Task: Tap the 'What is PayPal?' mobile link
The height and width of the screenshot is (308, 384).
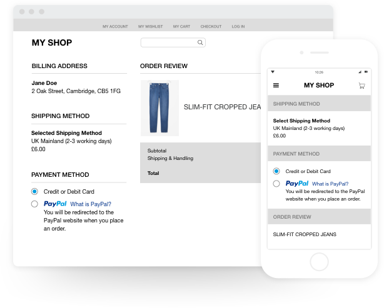Action: pyautogui.click(x=330, y=184)
